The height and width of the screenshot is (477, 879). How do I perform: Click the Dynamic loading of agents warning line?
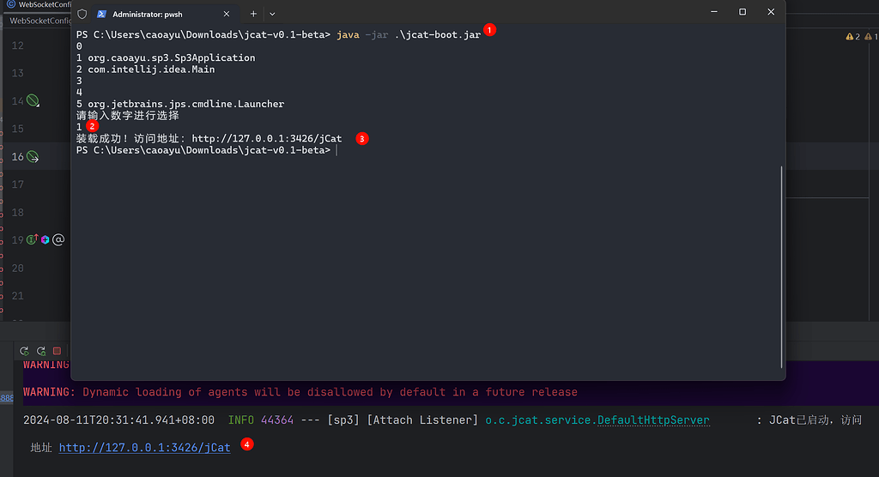300,392
